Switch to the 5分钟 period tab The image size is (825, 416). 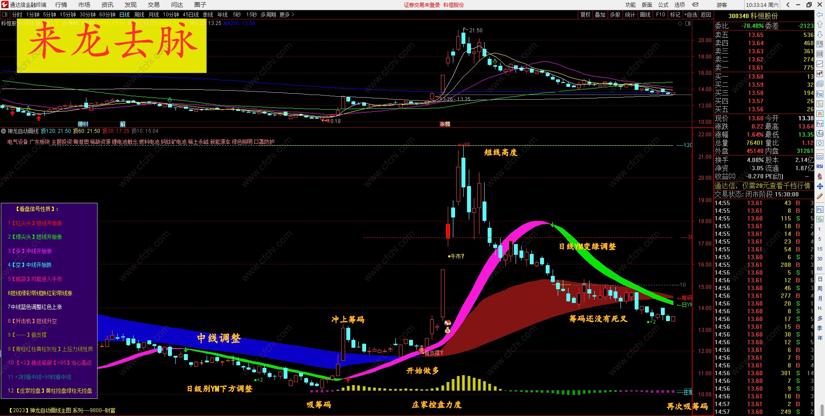pyautogui.click(x=49, y=15)
